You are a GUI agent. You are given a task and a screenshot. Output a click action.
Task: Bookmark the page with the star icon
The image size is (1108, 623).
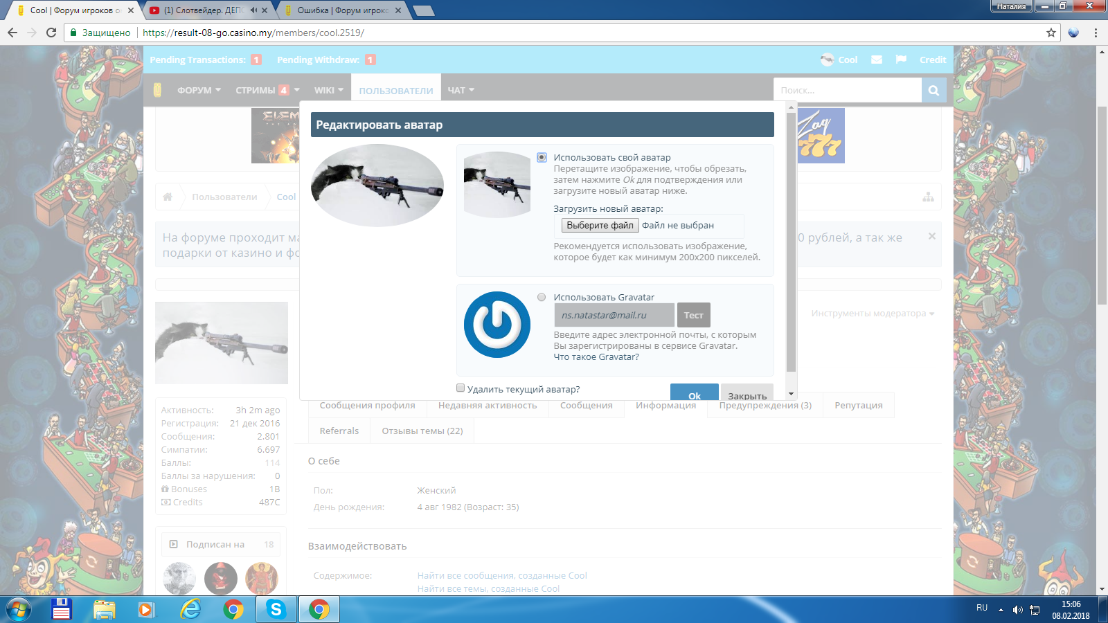[x=1051, y=33]
